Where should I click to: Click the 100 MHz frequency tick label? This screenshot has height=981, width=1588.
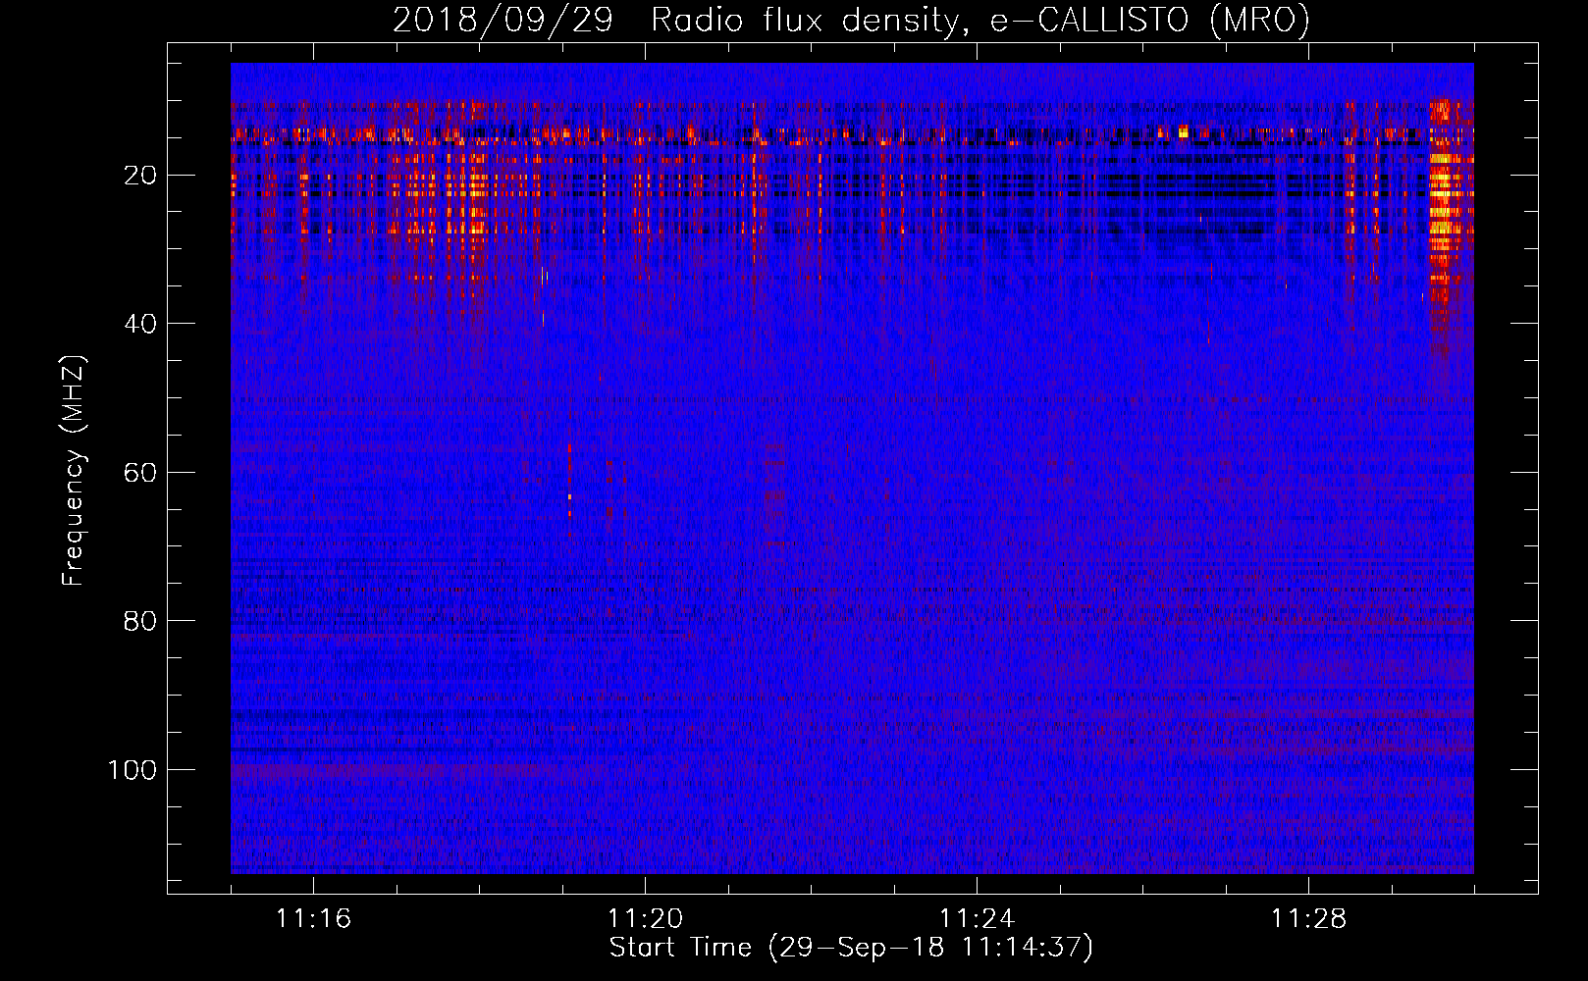point(132,770)
